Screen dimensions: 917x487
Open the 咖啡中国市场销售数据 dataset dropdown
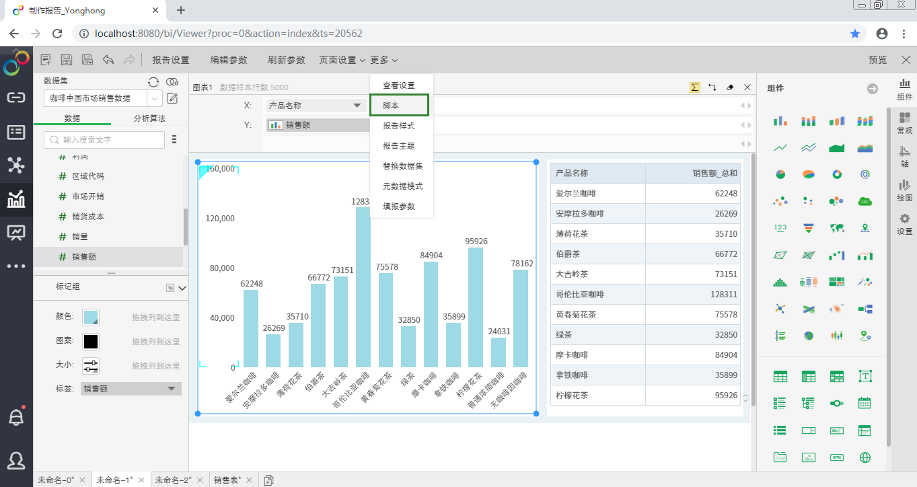[x=155, y=98]
